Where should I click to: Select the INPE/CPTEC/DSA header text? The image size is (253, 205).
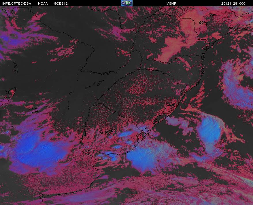point(17,3)
